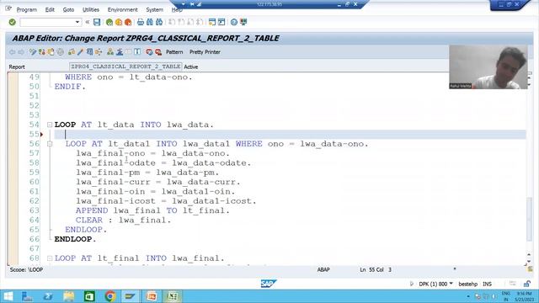Click the 'bestehp' server name in status bar

point(468,284)
